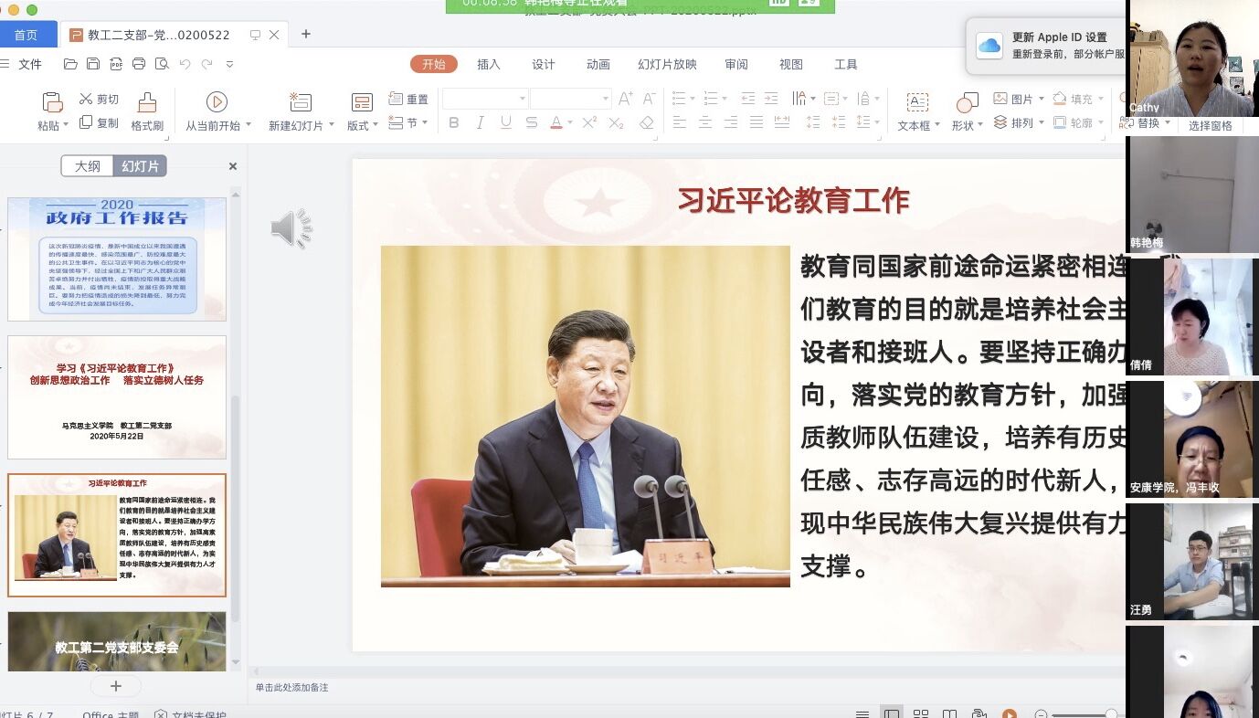Expand the Paste (粘贴) dropdown arrow
Image resolution: width=1259 pixels, height=718 pixels.
point(66,126)
